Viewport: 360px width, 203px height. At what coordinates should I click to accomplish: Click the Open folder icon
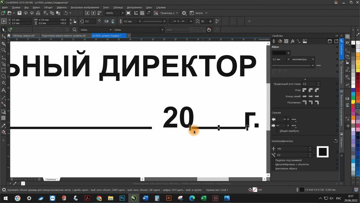(10, 13)
